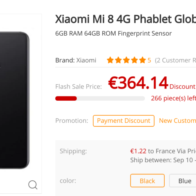Click the 6GB RAM 64GB ROM subtitle

(113, 33)
